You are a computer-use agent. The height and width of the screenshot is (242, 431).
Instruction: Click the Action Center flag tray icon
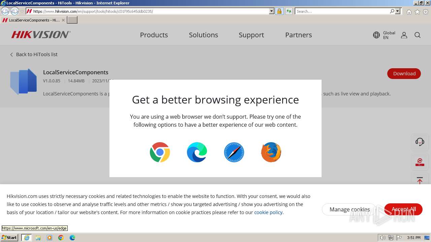click(399, 238)
